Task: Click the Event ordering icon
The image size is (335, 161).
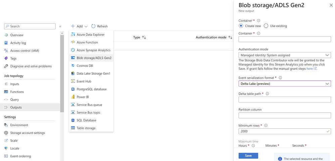Action: click(6, 156)
